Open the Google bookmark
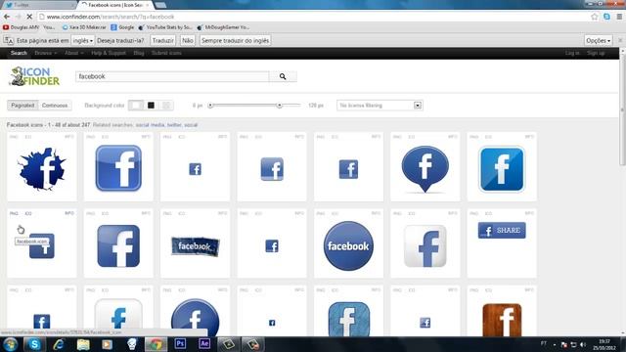 [x=122, y=27]
